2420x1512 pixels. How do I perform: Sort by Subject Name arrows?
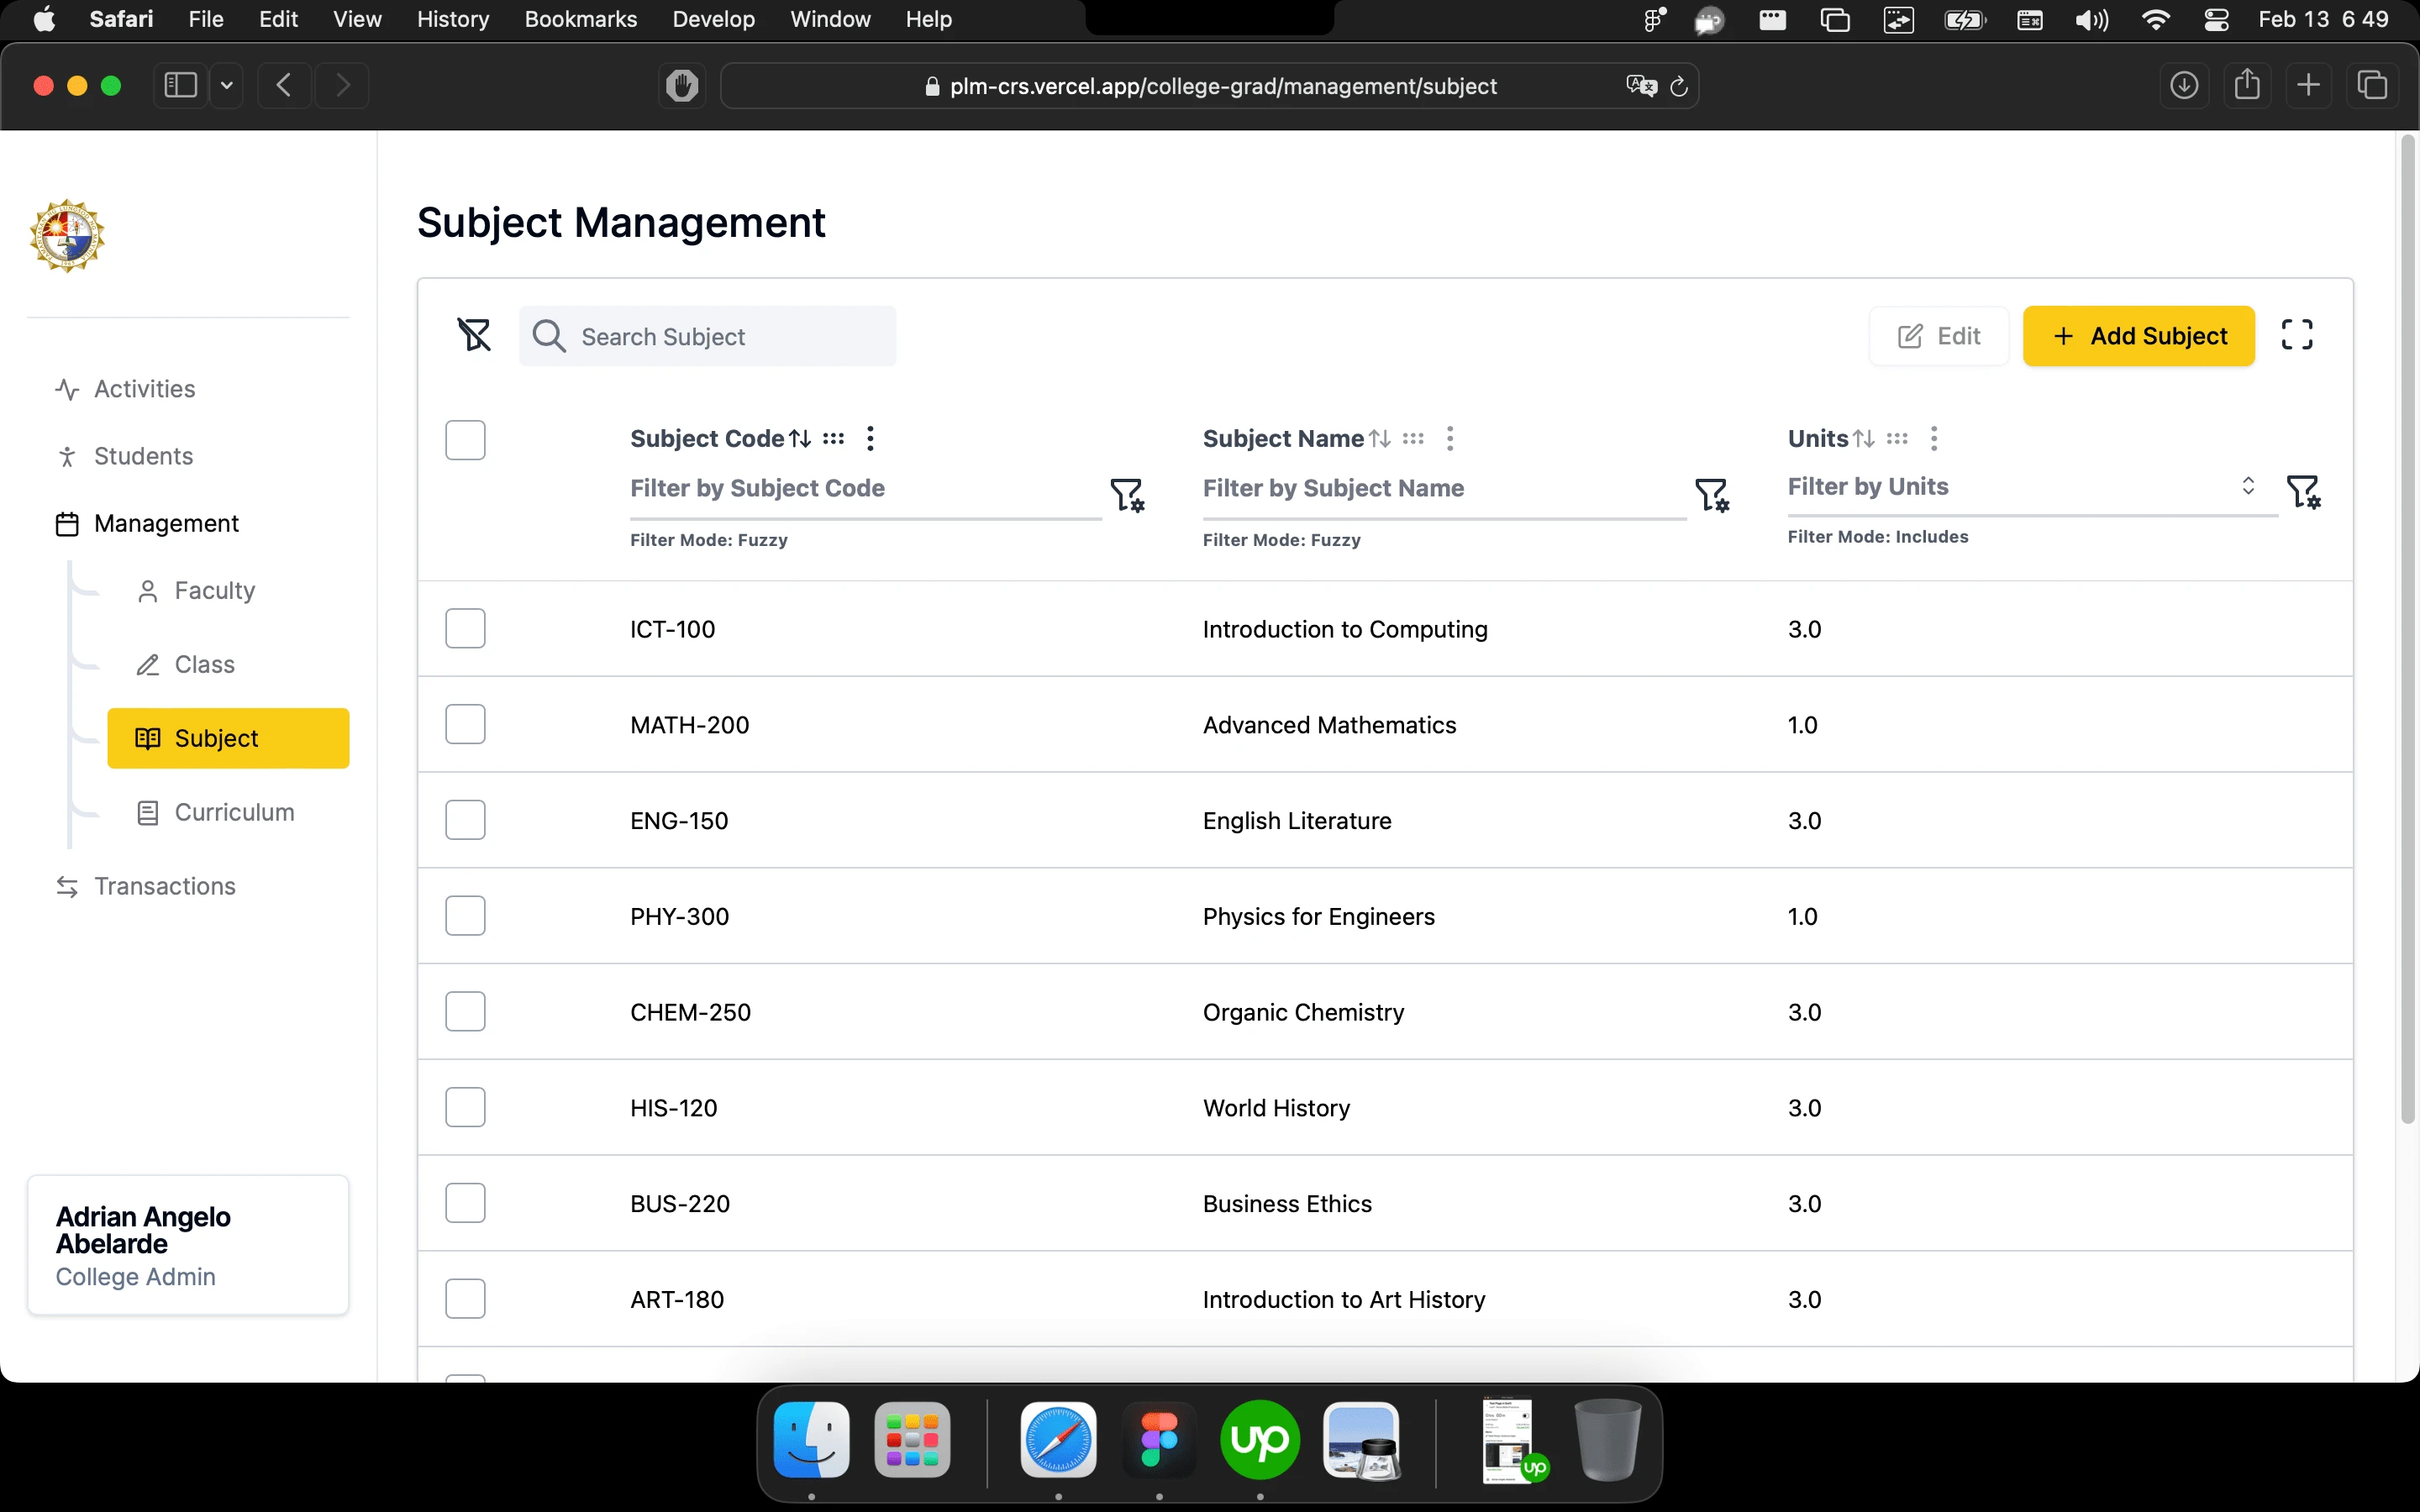(x=1380, y=438)
